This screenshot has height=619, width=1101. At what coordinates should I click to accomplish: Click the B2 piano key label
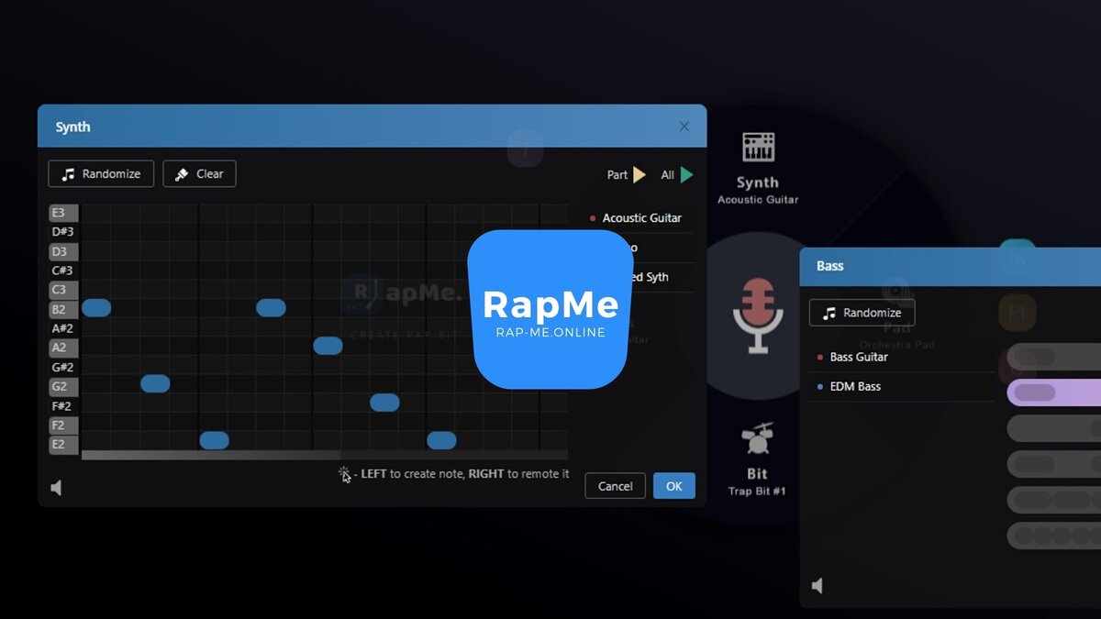(63, 309)
